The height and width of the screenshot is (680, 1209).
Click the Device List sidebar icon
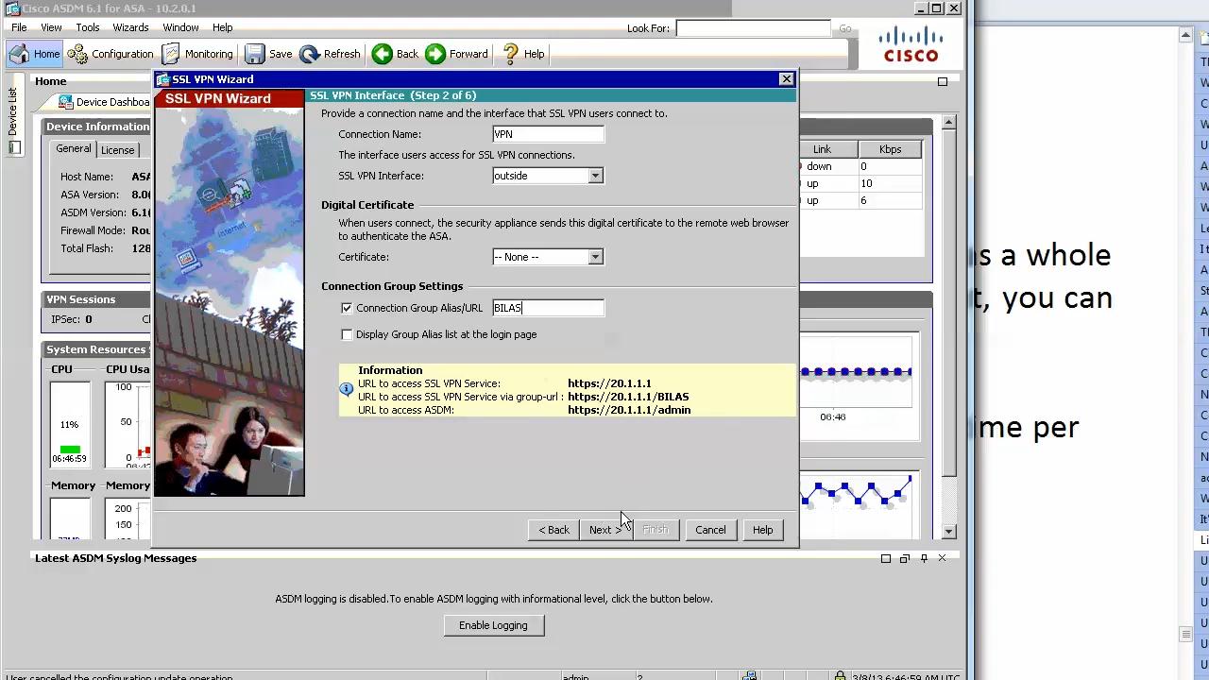click(x=13, y=147)
